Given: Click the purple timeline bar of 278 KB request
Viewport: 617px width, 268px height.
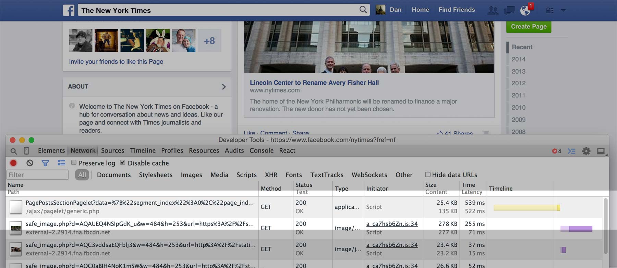Looking at the screenshot, I should point(577,229).
